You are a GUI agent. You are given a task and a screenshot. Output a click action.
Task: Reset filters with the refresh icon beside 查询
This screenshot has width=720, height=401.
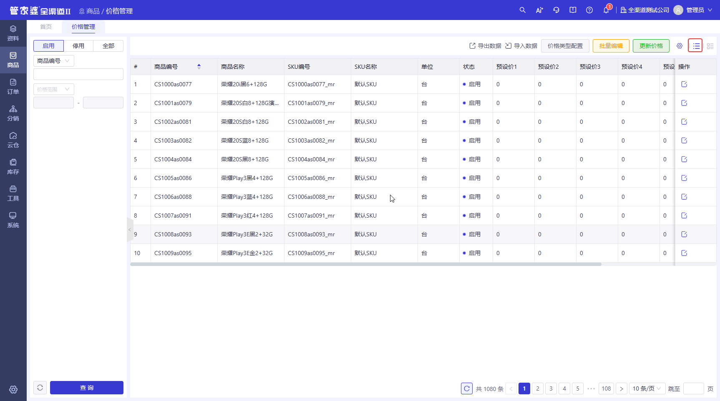[x=40, y=388]
